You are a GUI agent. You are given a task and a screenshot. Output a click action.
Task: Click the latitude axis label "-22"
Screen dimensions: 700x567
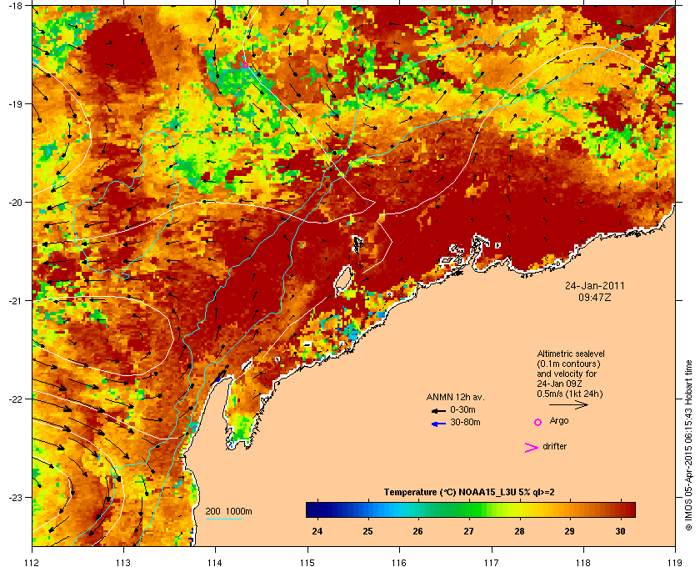pos(16,399)
